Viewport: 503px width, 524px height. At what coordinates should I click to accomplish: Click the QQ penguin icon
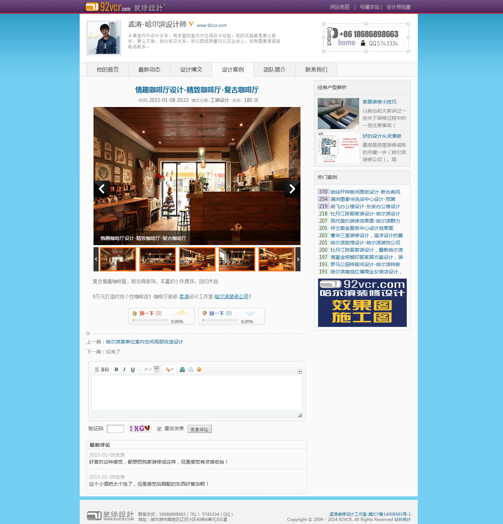click(x=363, y=43)
